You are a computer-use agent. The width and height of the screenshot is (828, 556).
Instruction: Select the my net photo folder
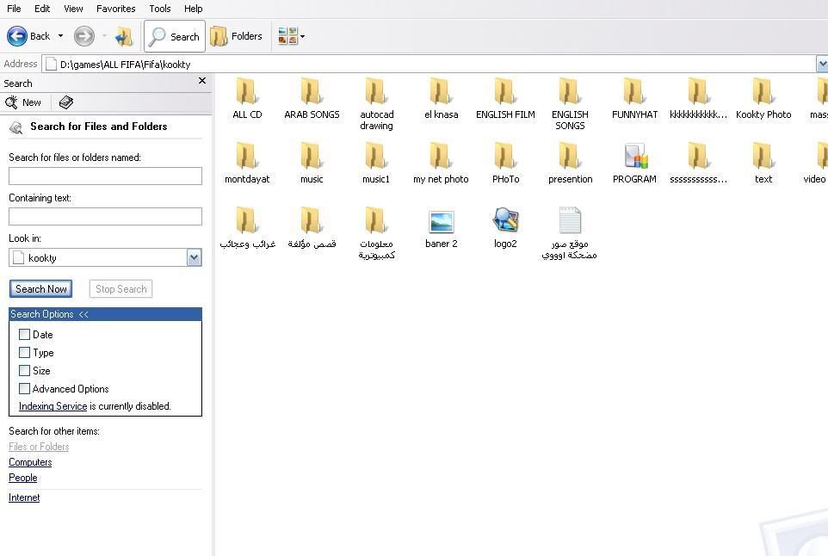pos(441,164)
